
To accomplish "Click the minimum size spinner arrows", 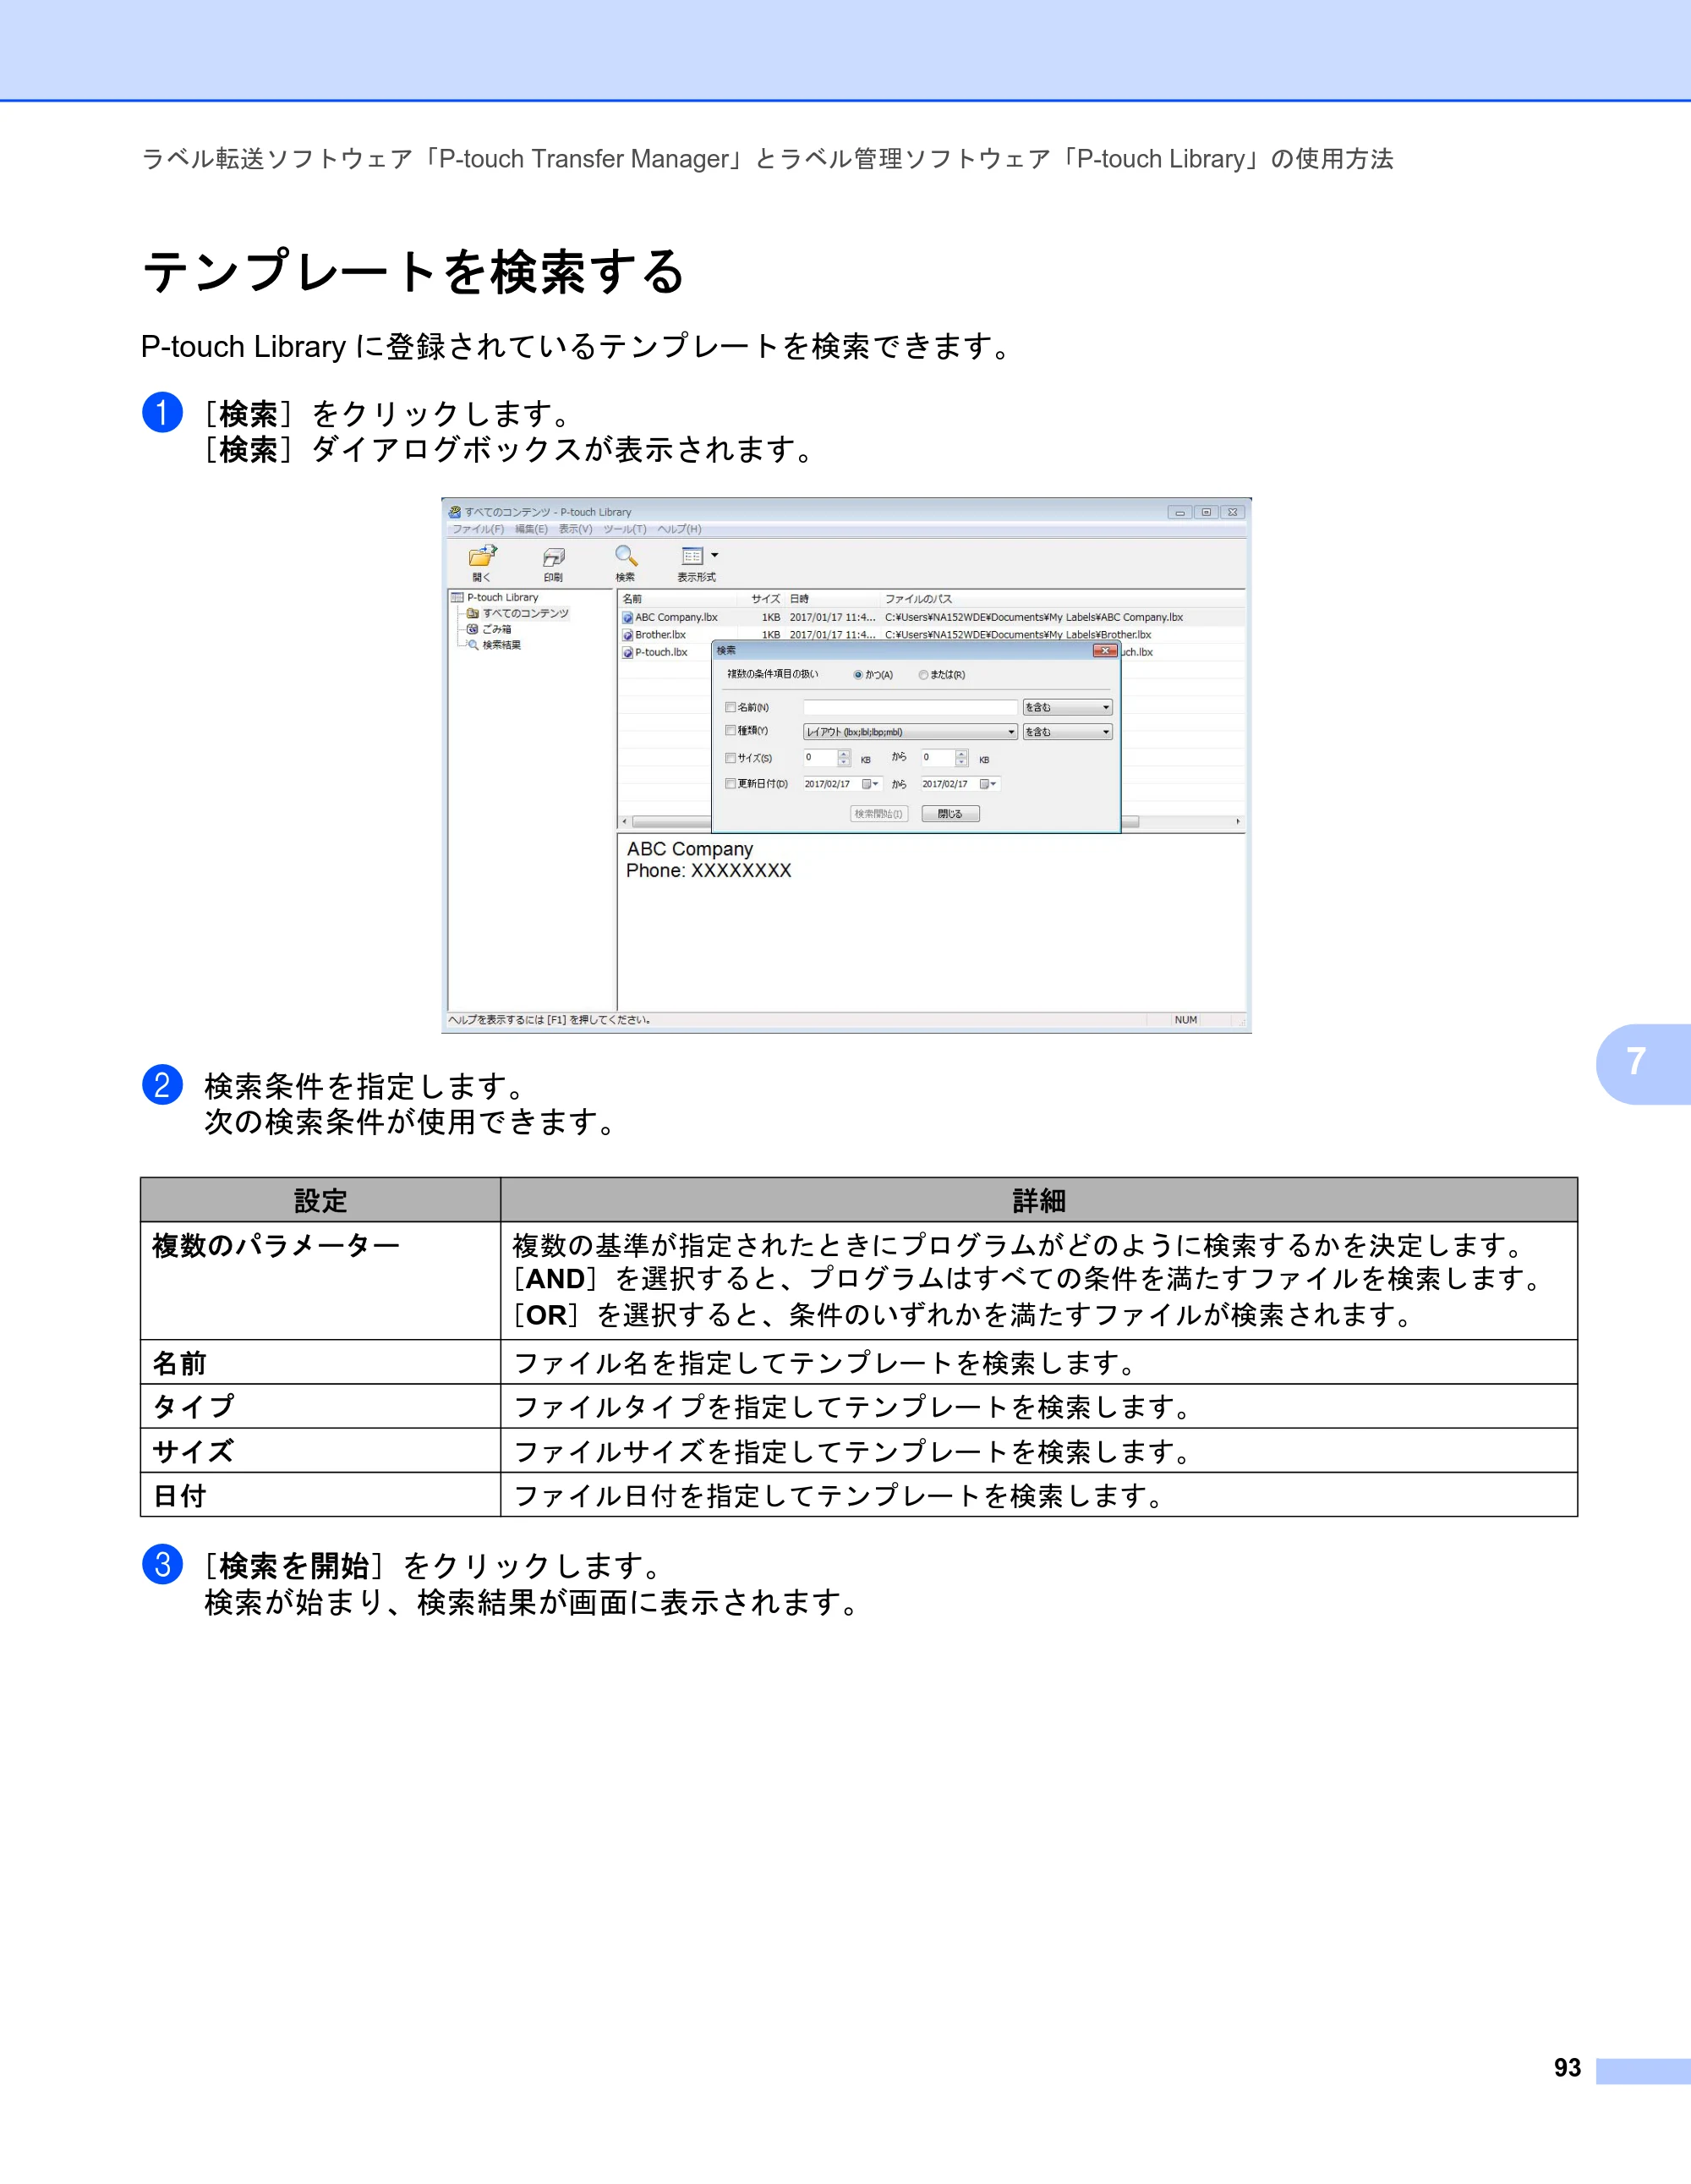I will tap(845, 758).
